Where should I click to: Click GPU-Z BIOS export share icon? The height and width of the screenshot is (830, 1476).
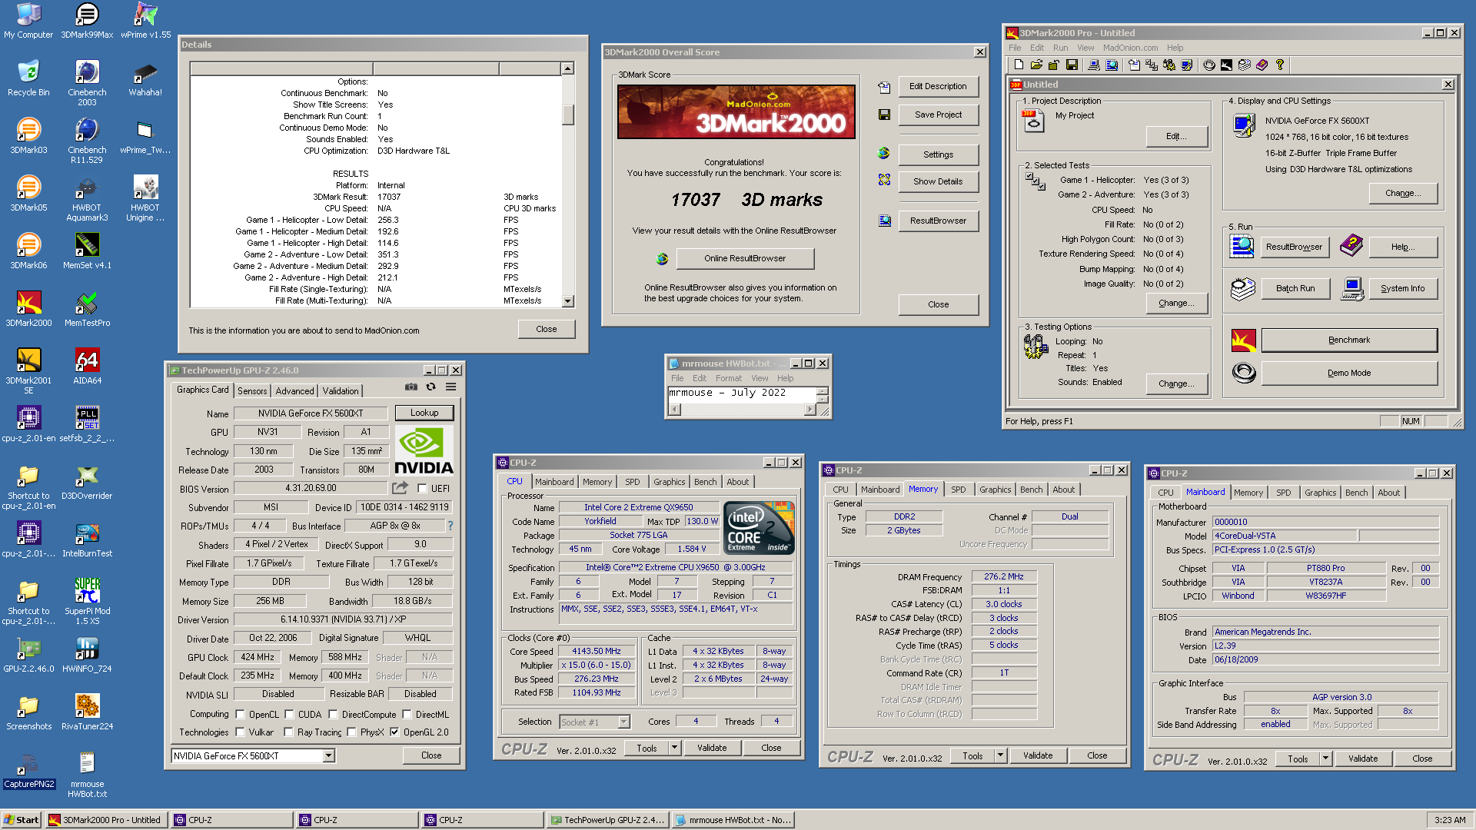401,488
